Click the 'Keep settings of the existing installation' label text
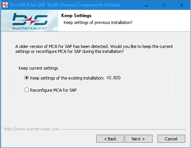 [67, 78]
